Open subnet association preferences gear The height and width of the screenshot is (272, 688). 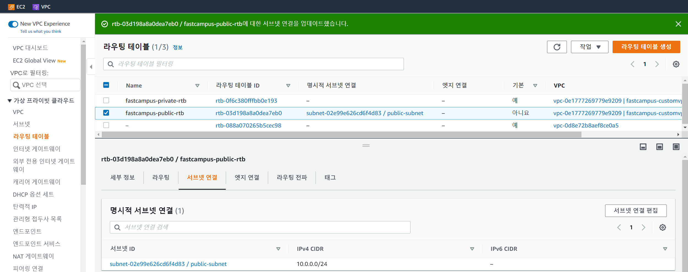(x=662, y=227)
